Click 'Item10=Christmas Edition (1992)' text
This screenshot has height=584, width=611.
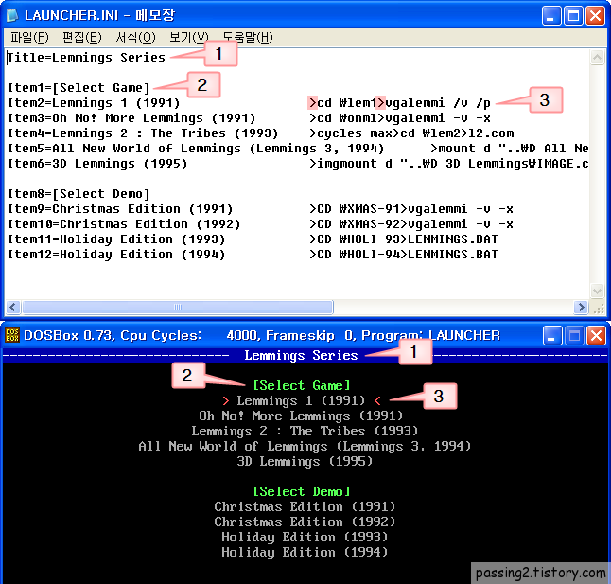click(x=124, y=224)
